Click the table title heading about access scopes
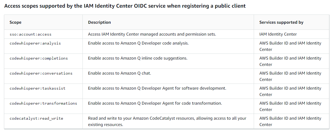 [x=125, y=6]
